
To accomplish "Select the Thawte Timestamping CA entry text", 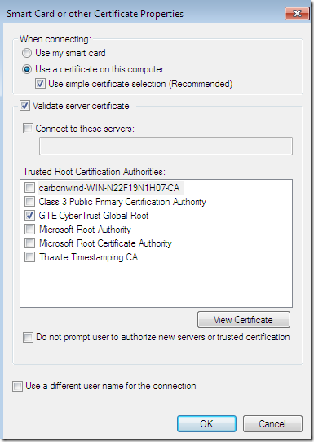I will click(x=88, y=257).
